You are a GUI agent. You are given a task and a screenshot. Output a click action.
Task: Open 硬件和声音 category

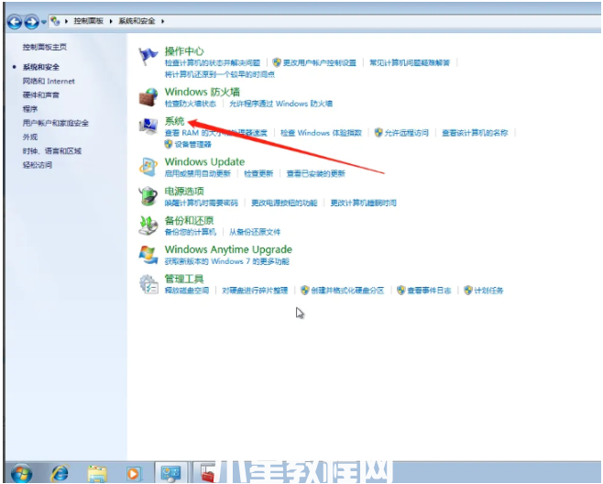coord(41,95)
